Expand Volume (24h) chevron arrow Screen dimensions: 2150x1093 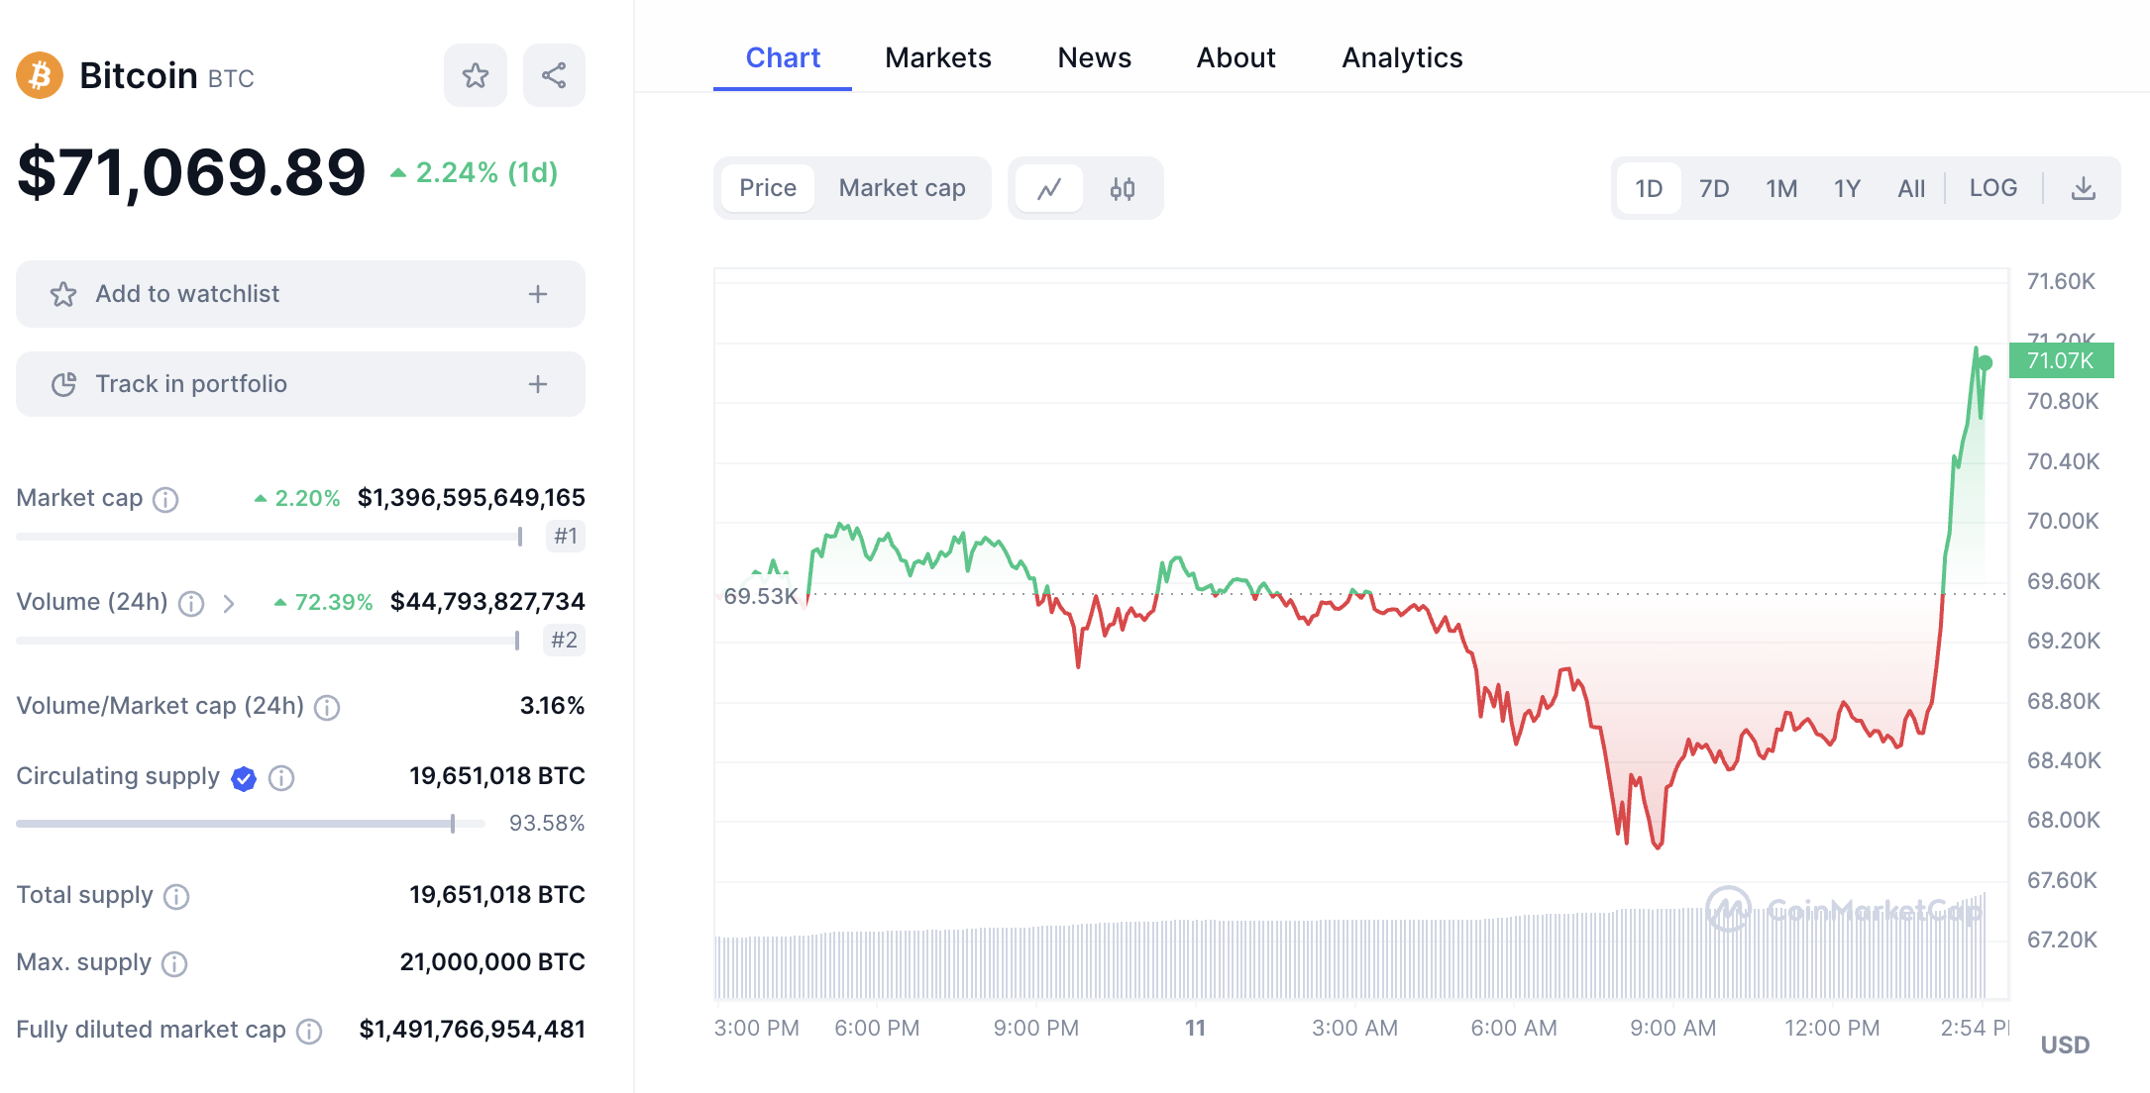tap(229, 603)
